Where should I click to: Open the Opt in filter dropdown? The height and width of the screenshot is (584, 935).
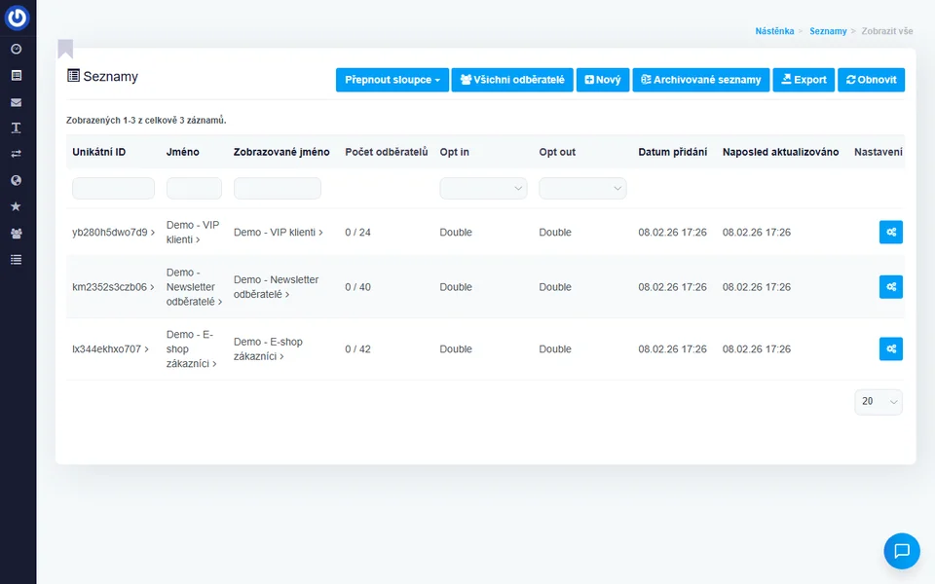[x=483, y=189]
